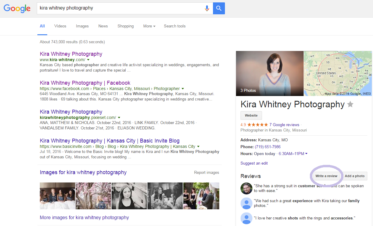Viewport: 373px width, 226px height.
Task: Expand arrow next to kirawhitneyphotography.pixieset.com
Action: pos(119,118)
